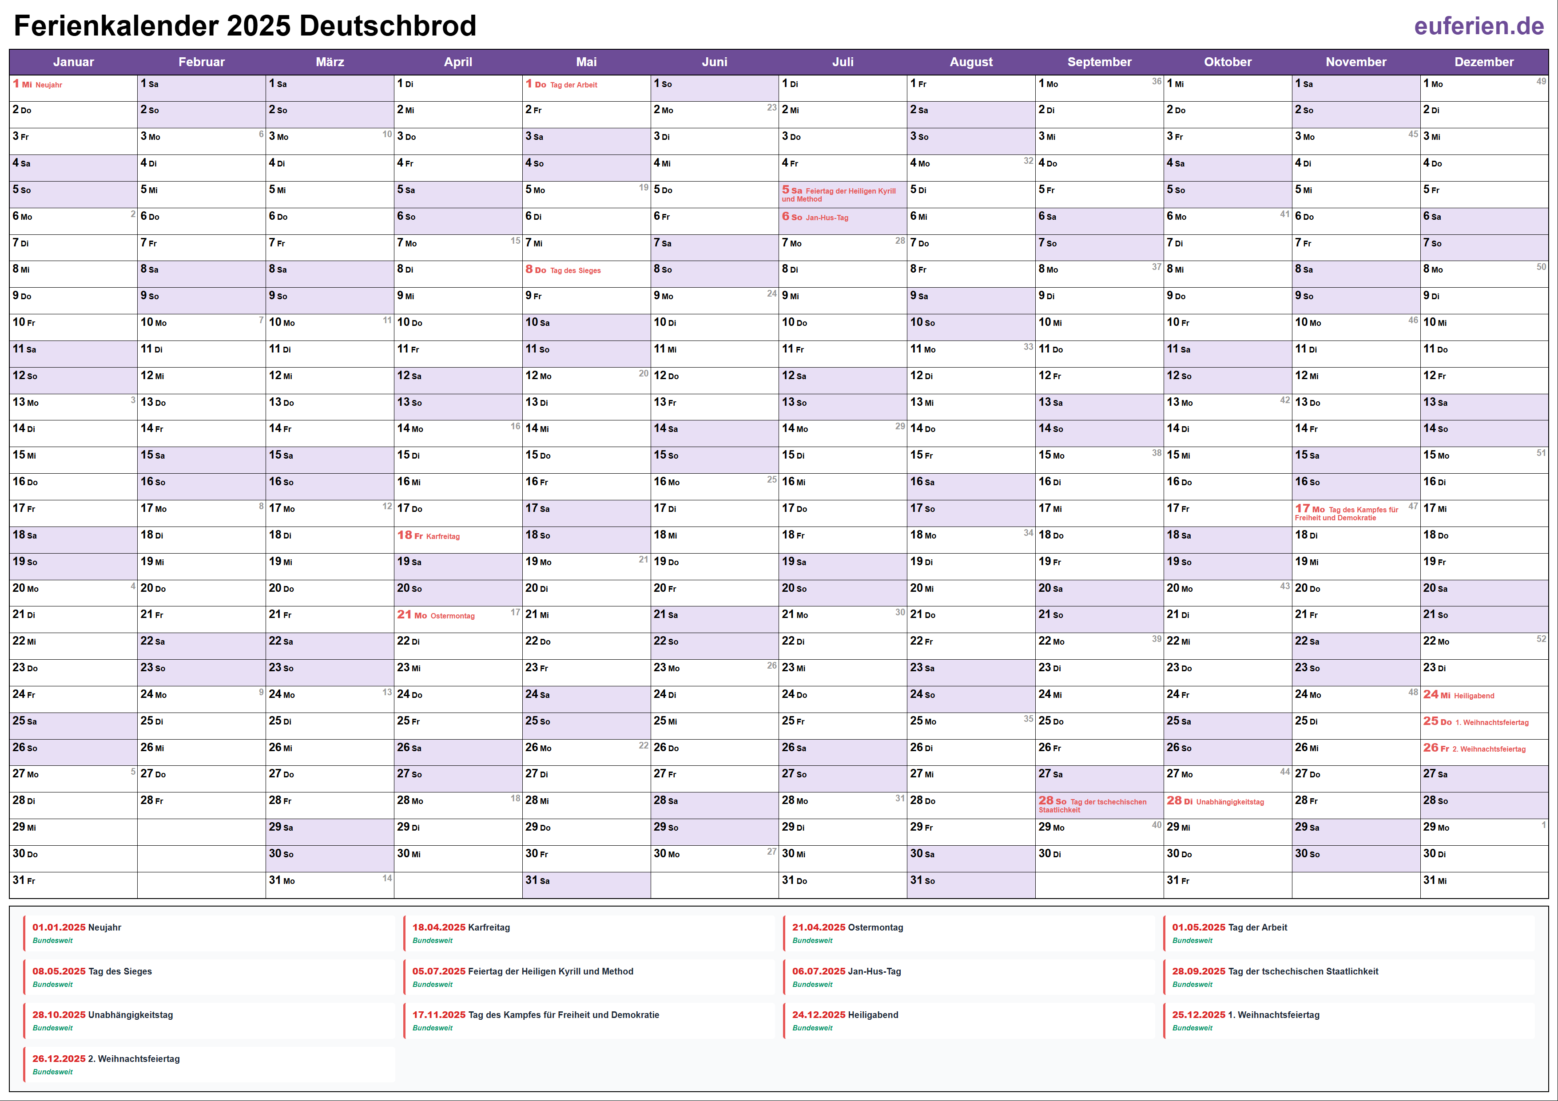1558x1101 pixels.
Task: Open legend entry 18.04.2025 Karfreitag
Action: tap(461, 927)
